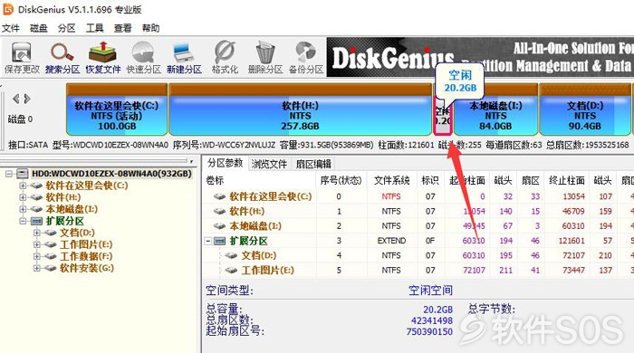Click the 标识 column header
This screenshot has height=353, width=634.
pyautogui.click(x=430, y=180)
